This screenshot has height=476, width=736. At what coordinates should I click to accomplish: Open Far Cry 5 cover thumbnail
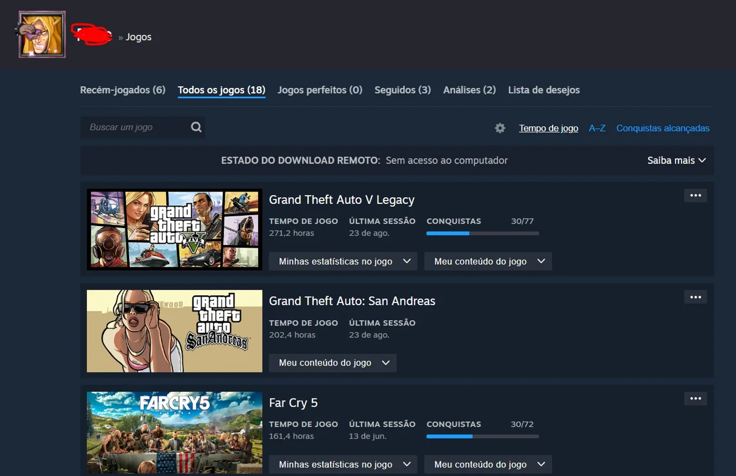[x=175, y=433]
